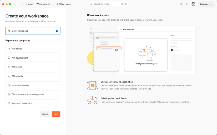
Task: Click the Partner Collaboration handshake icon
Action: [x=9, y=103]
